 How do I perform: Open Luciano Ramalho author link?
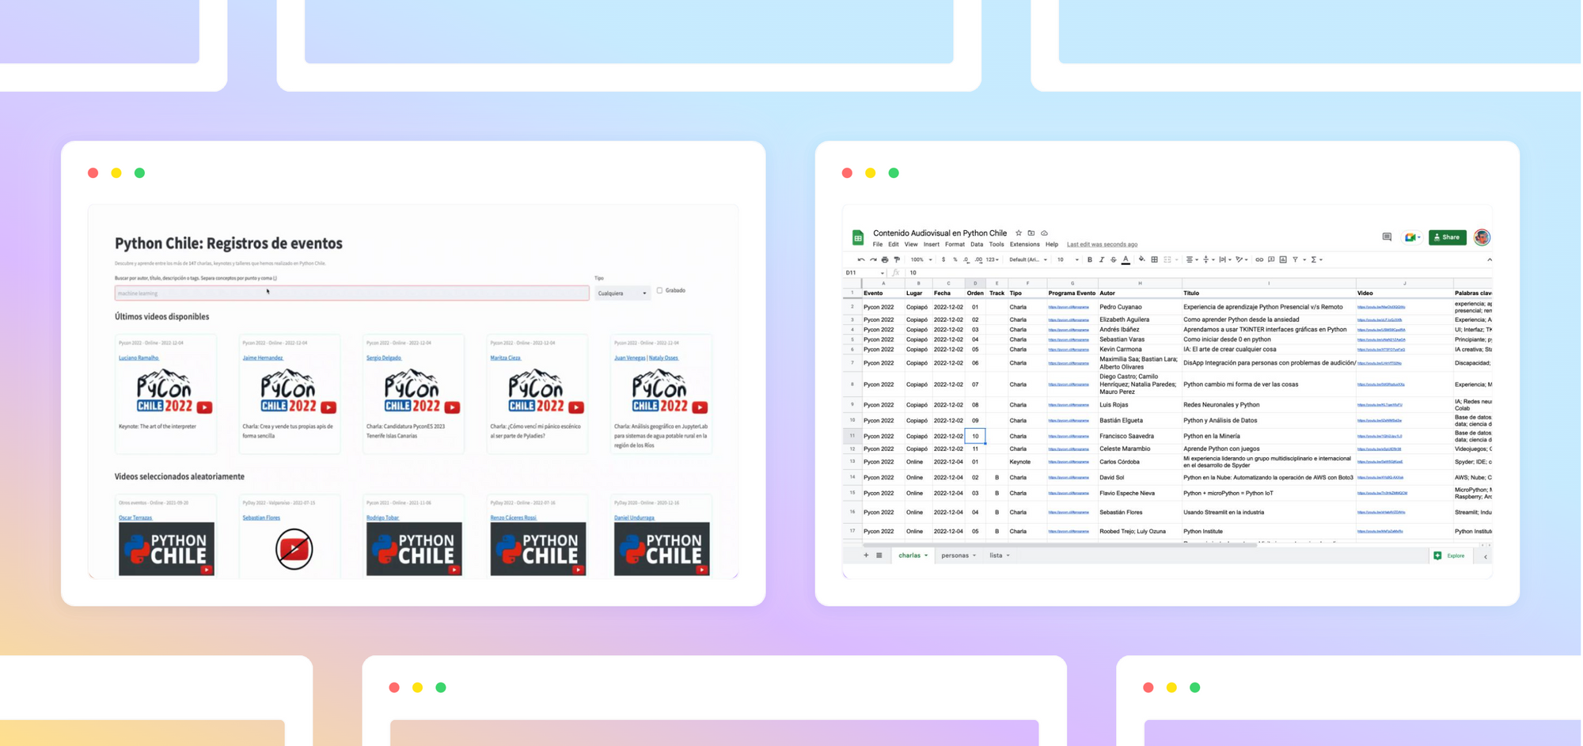pos(139,358)
